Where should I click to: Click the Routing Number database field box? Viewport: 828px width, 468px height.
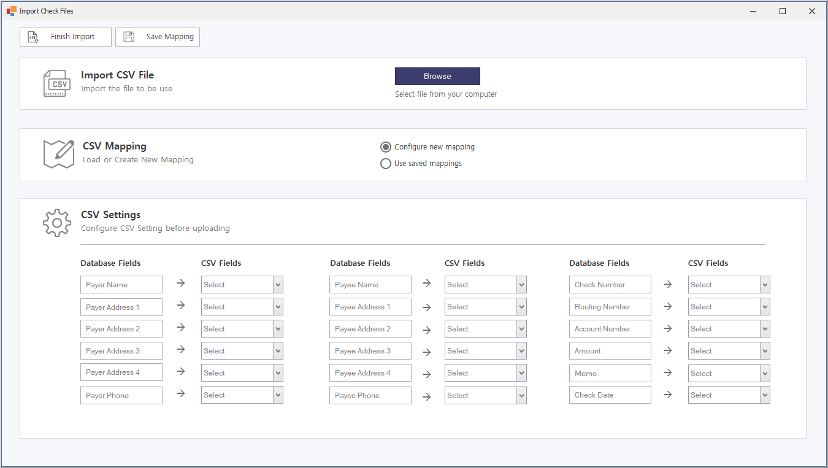pyautogui.click(x=610, y=307)
